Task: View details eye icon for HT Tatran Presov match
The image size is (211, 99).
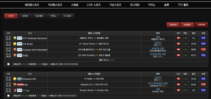Action: point(178,44)
